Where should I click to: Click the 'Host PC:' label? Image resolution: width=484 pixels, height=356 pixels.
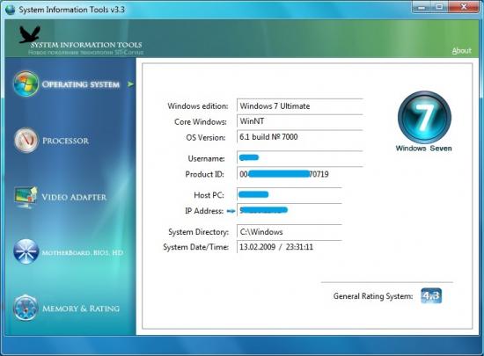click(x=209, y=195)
